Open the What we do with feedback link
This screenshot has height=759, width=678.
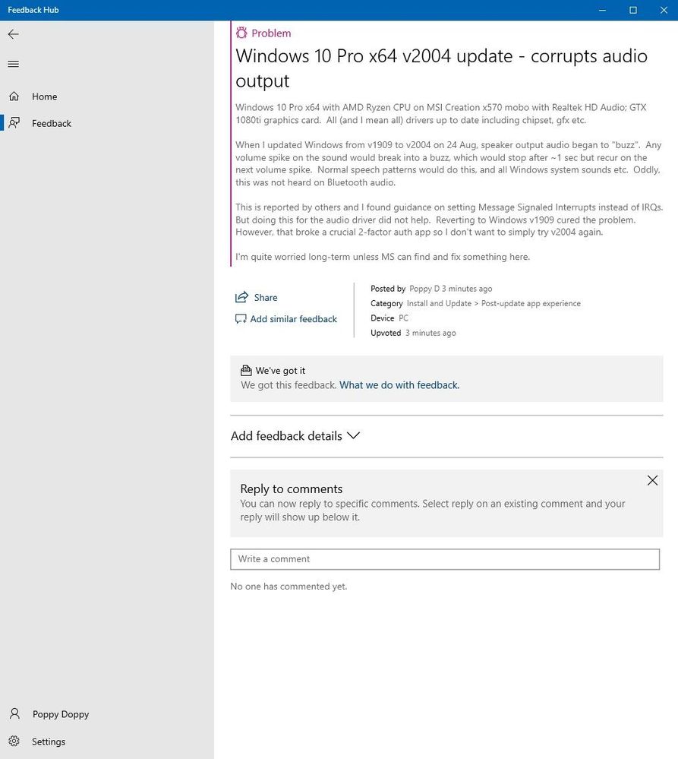(399, 385)
